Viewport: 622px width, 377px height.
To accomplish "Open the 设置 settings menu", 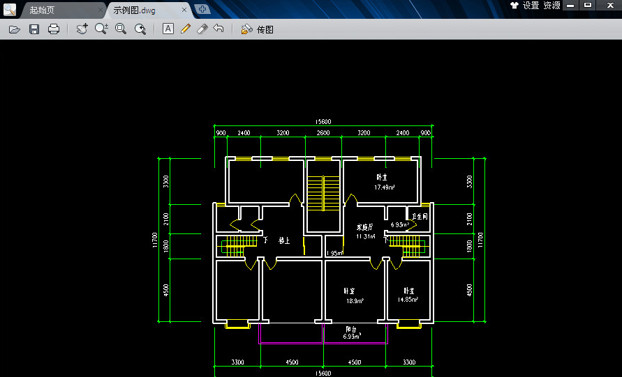I will pos(531,6).
